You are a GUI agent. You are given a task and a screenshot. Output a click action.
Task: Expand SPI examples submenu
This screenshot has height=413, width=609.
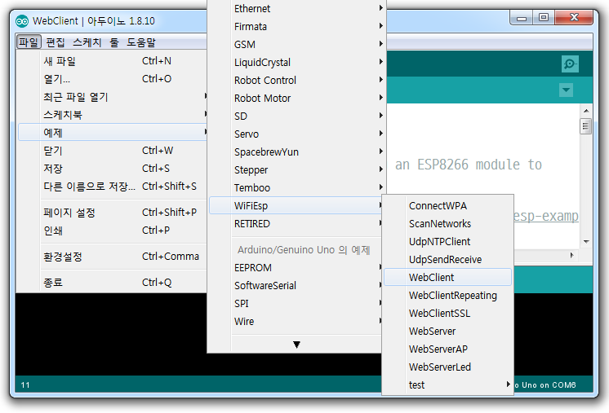click(297, 303)
